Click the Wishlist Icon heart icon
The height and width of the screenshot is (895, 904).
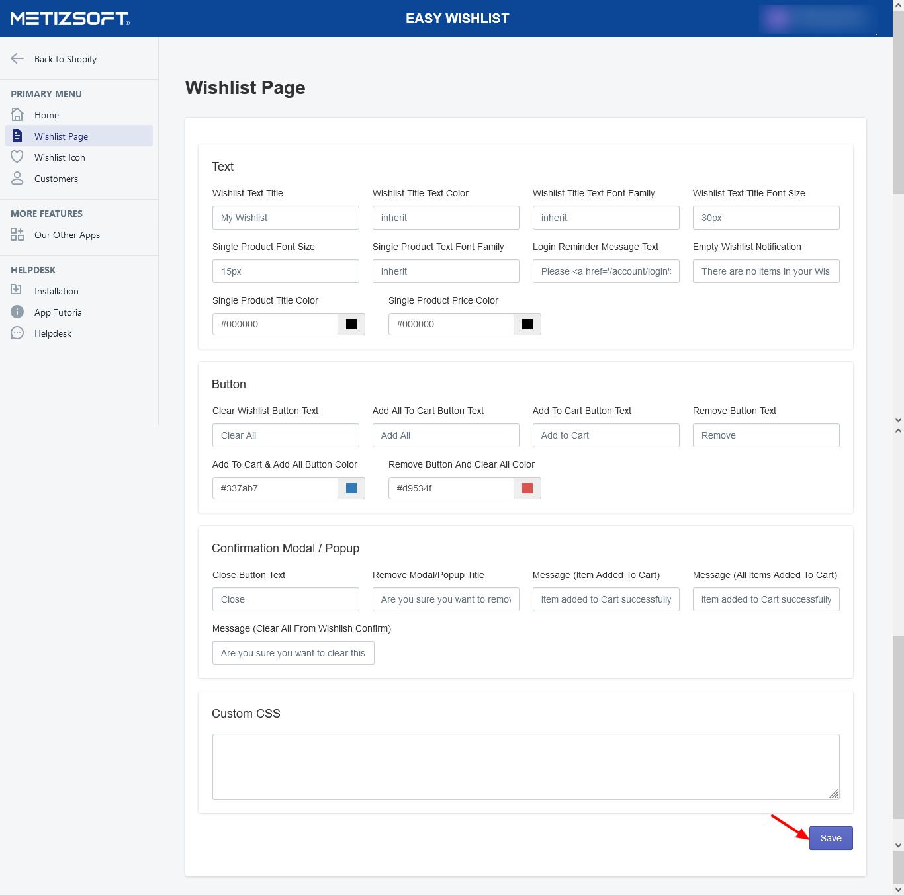[x=17, y=157]
